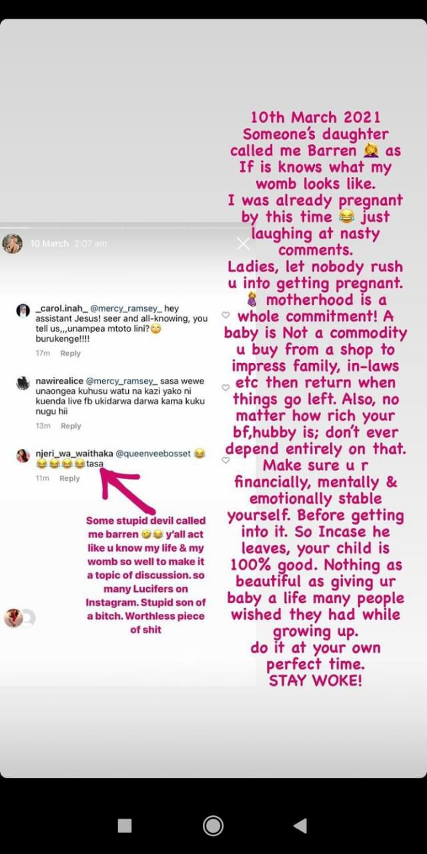Tap _carol.inah_'s profile picture
Screen dimensions: 427x854
(x=23, y=311)
